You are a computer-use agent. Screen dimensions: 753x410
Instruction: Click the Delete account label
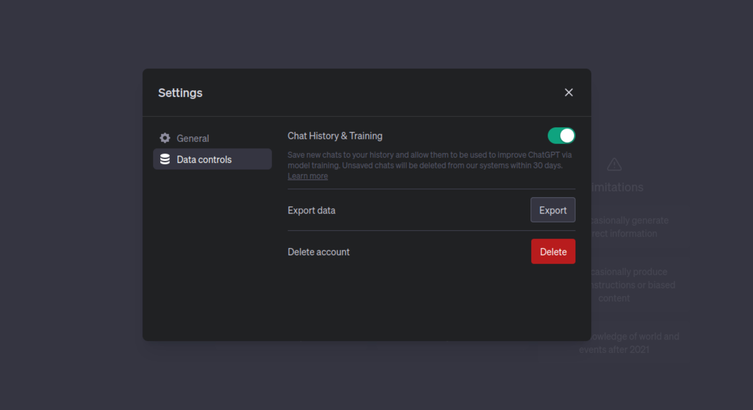coord(319,252)
